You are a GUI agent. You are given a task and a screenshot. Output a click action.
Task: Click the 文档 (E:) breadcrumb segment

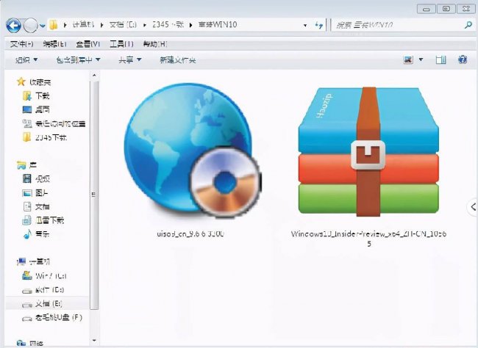pyautogui.click(x=123, y=25)
